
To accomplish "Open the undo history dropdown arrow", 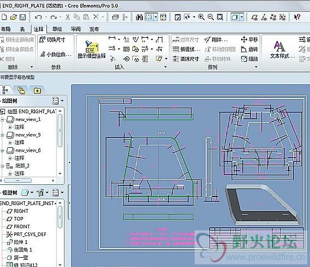I will pos(46,17).
